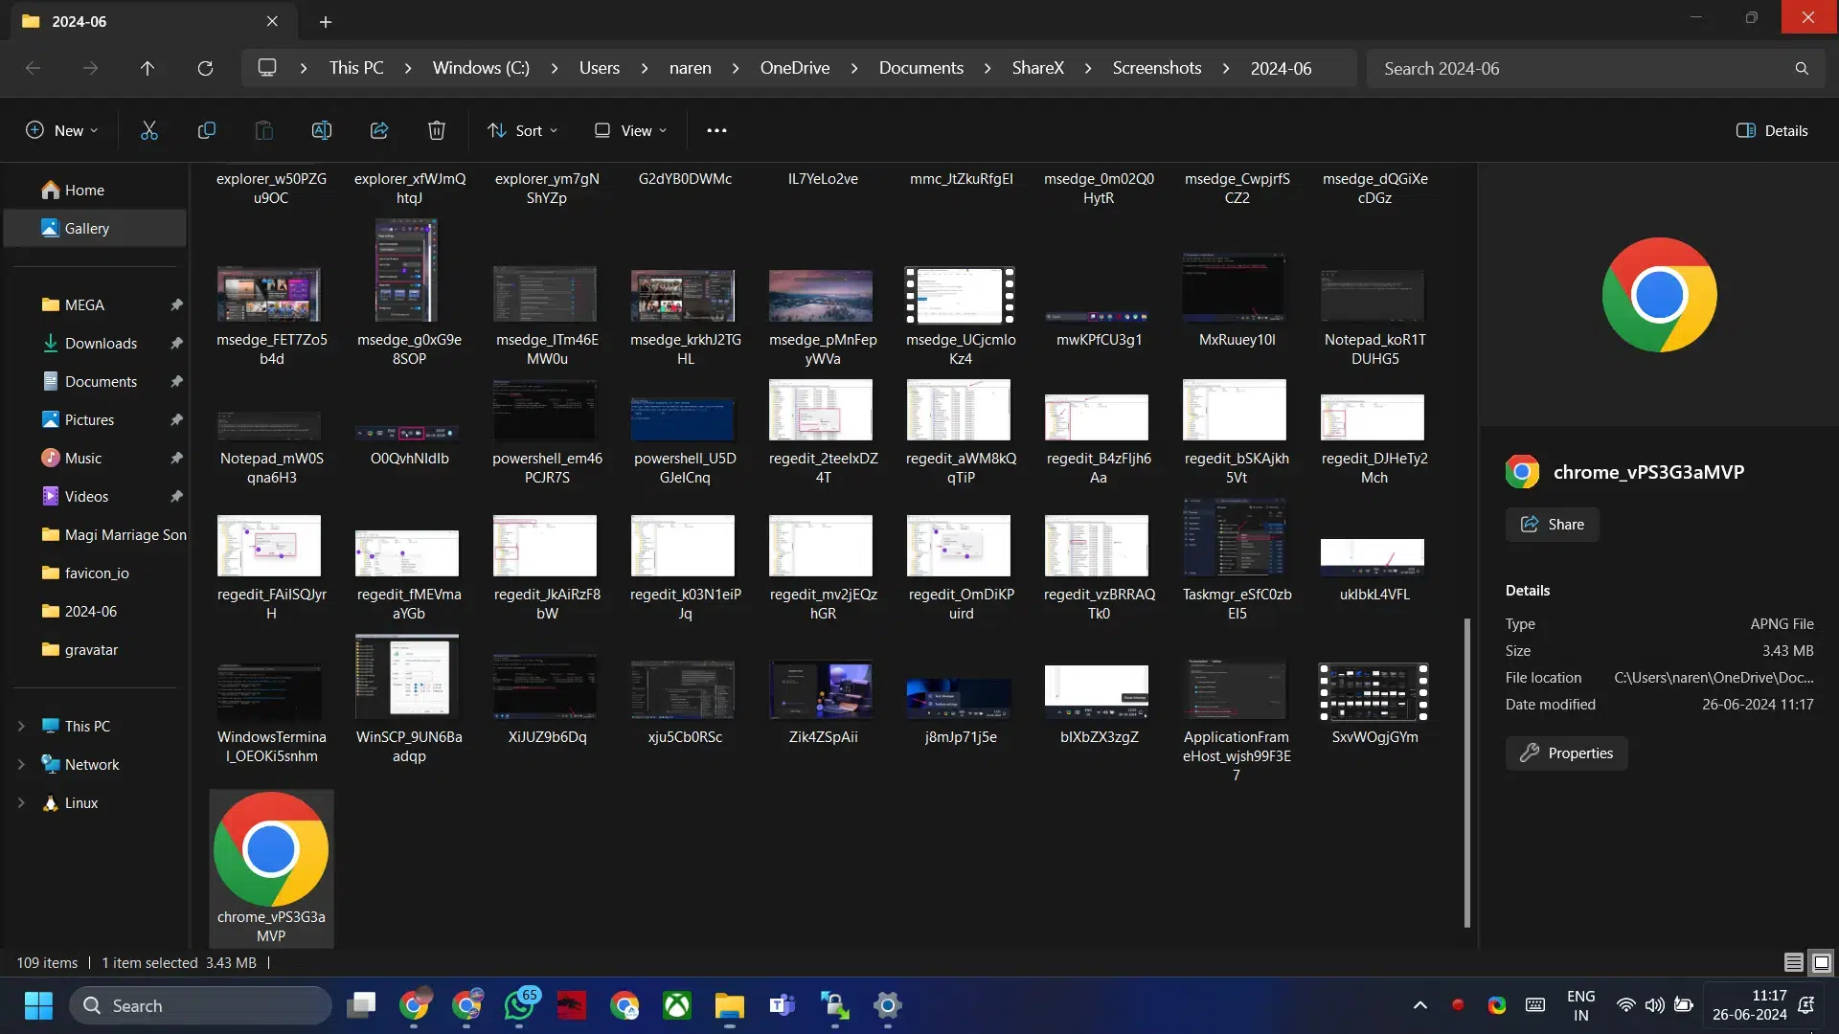Open the New dropdown menu

pos(62,130)
